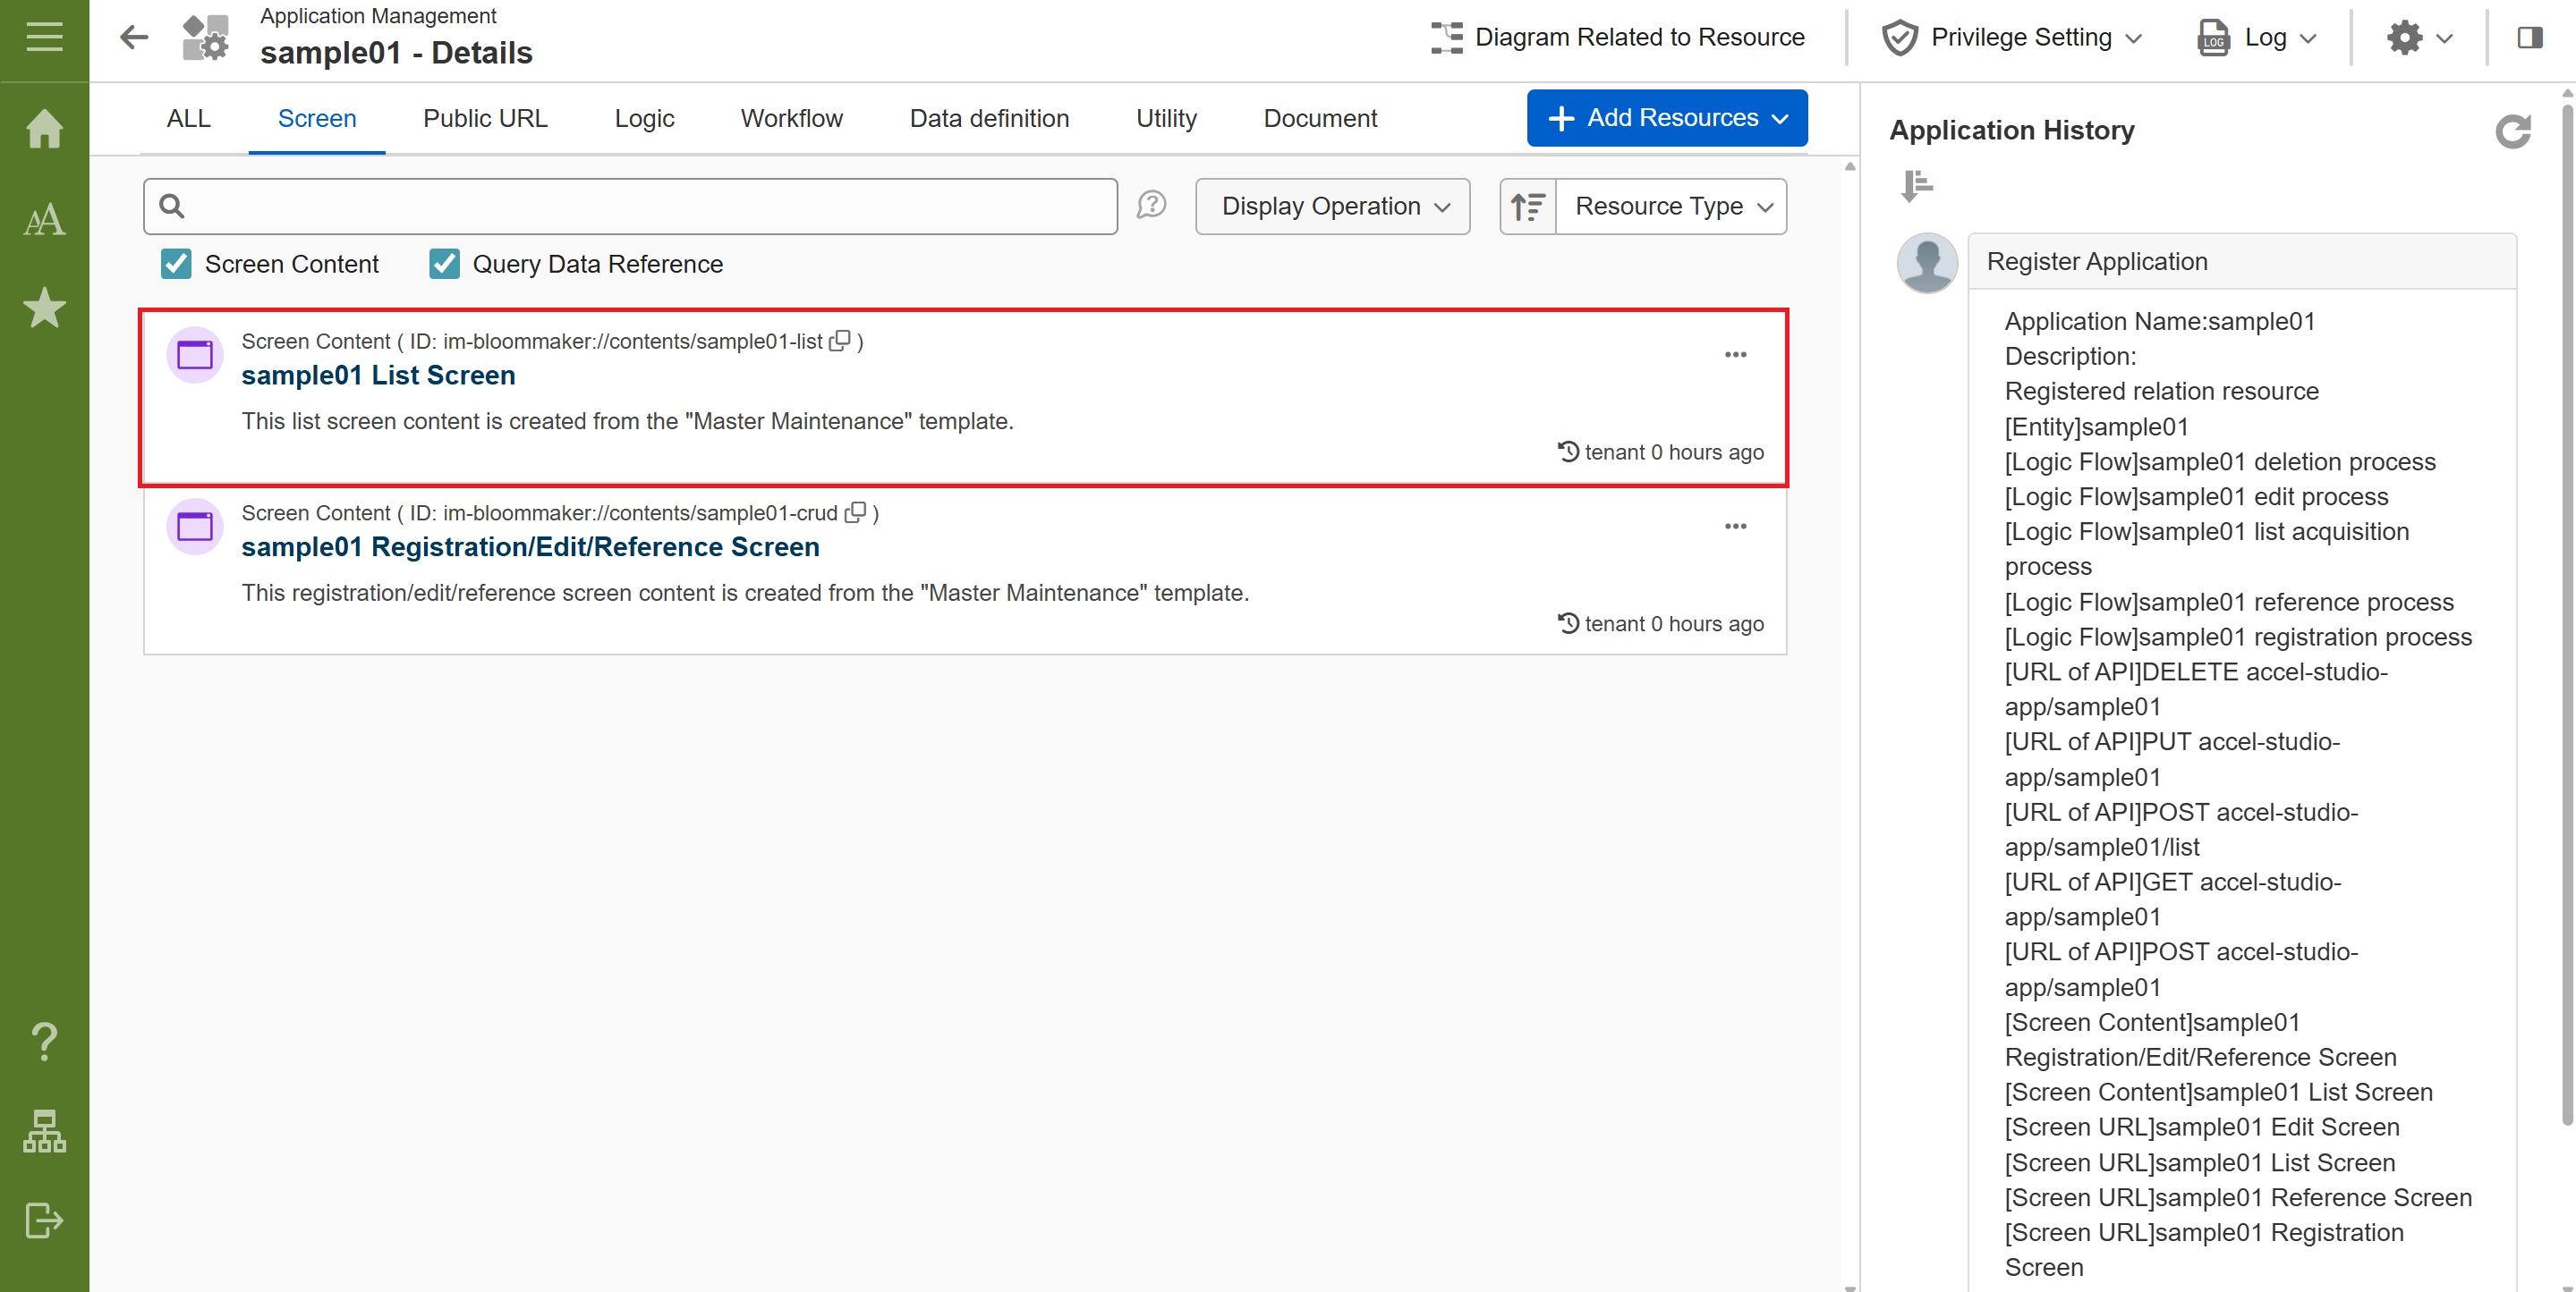Toggle the sort order button
2576x1292 pixels.
click(x=1527, y=207)
